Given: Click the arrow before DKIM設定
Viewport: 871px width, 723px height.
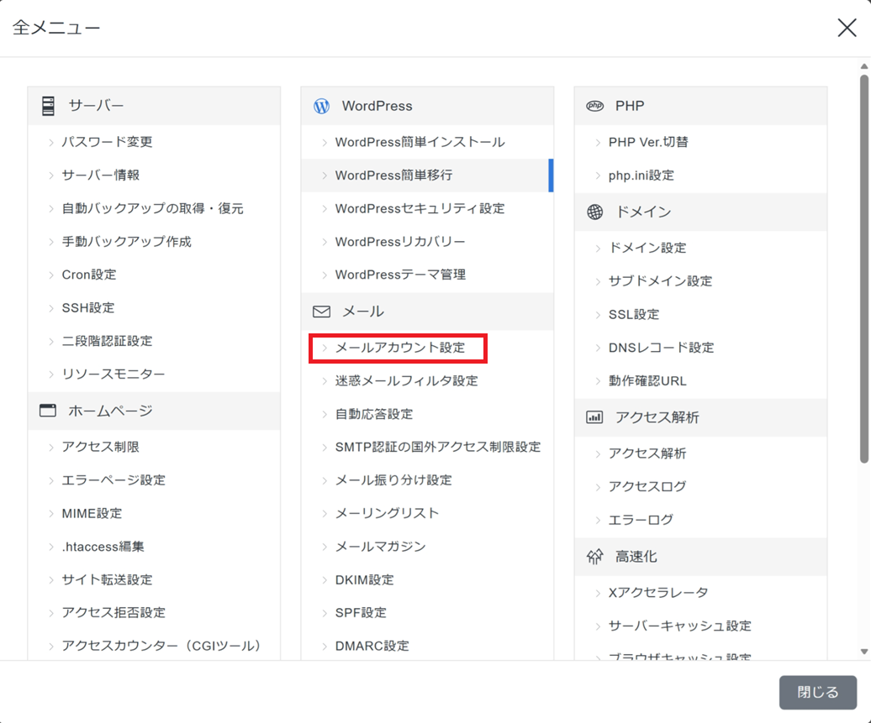Looking at the screenshot, I should [x=325, y=580].
